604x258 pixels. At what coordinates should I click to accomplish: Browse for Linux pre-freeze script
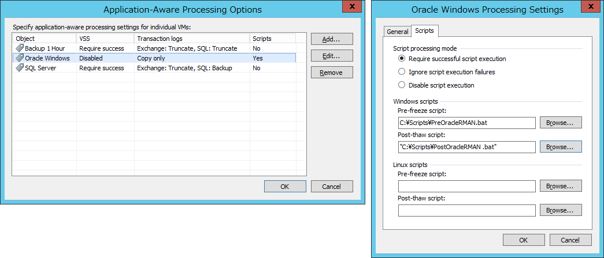pyautogui.click(x=561, y=186)
